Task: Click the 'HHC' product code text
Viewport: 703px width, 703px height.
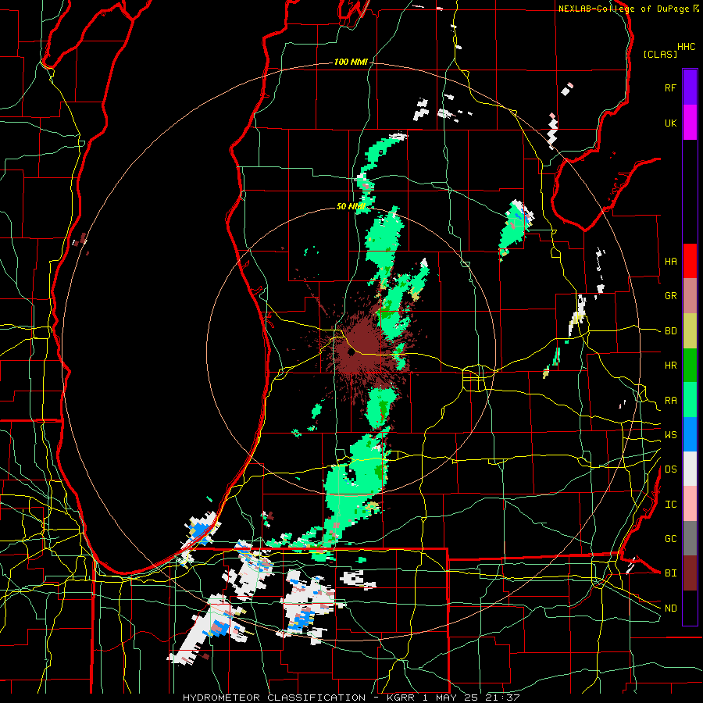Action: pyautogui.click(x=687, y=47)
